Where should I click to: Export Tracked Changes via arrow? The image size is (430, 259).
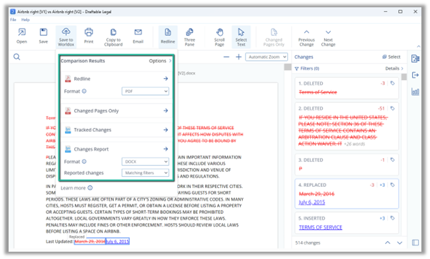[165, 130]
